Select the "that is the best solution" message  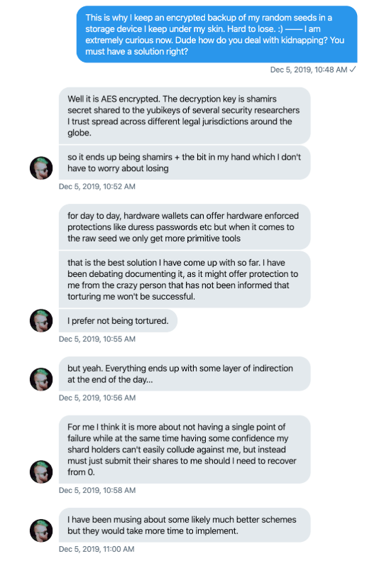(x=185, y=279)
